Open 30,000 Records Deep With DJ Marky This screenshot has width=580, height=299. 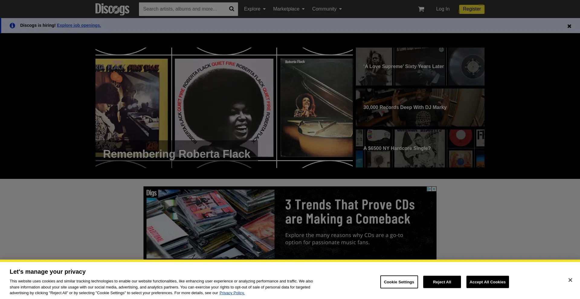[x=420, y=107]
